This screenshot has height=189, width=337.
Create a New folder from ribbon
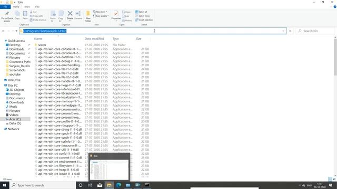pos(88,16)
